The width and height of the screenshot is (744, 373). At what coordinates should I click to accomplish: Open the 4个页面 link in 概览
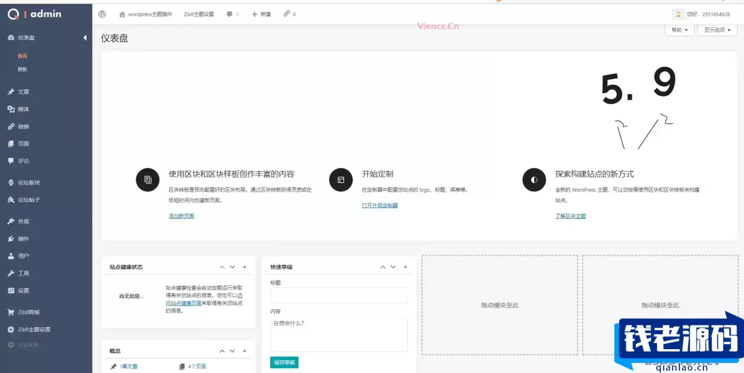[197, 367]
